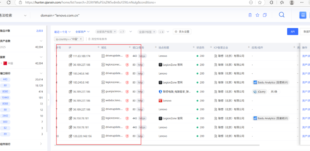This screenshot has height=151, width=310.
Task: Expand asset tags chevron after +7
Action: click(131, 32)
